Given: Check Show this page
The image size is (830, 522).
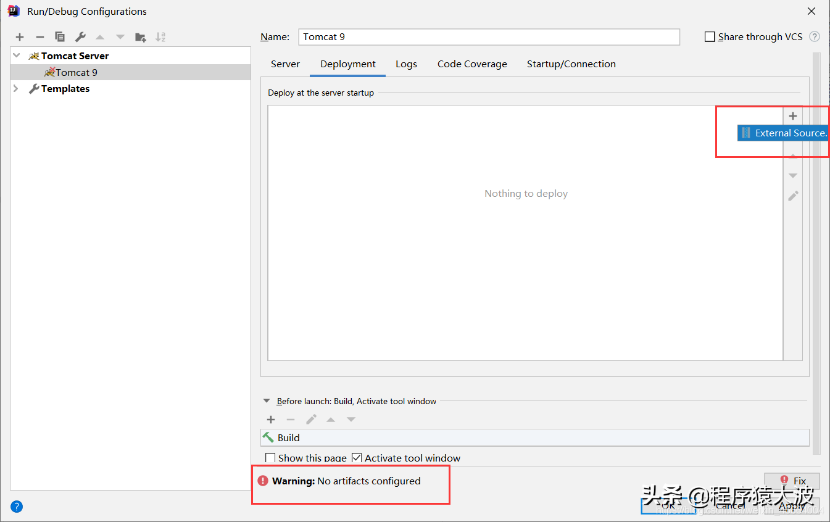Looking at the screenshot, I should pos(270,458).
